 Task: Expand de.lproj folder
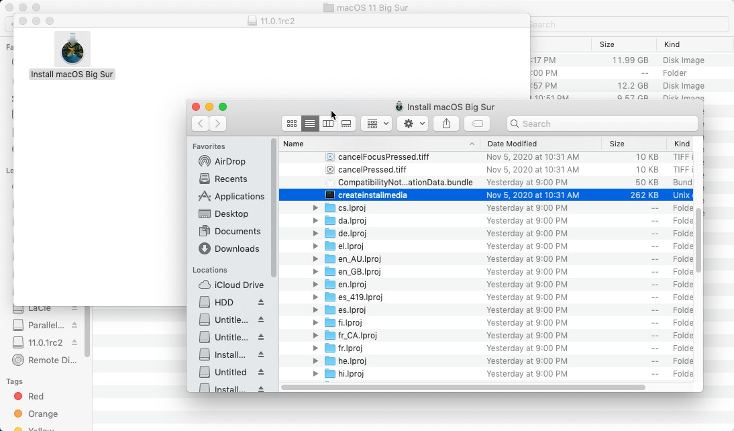315,234
